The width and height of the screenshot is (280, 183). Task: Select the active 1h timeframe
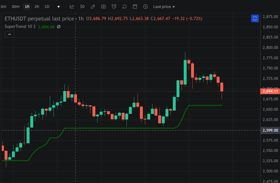pos(27,7)
